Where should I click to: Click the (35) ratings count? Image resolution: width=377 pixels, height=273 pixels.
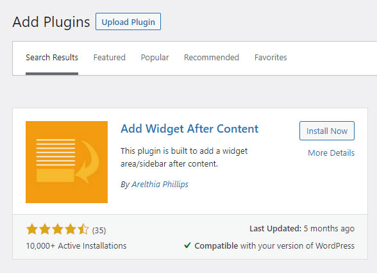pyautogui.click(x=99, y=231)
